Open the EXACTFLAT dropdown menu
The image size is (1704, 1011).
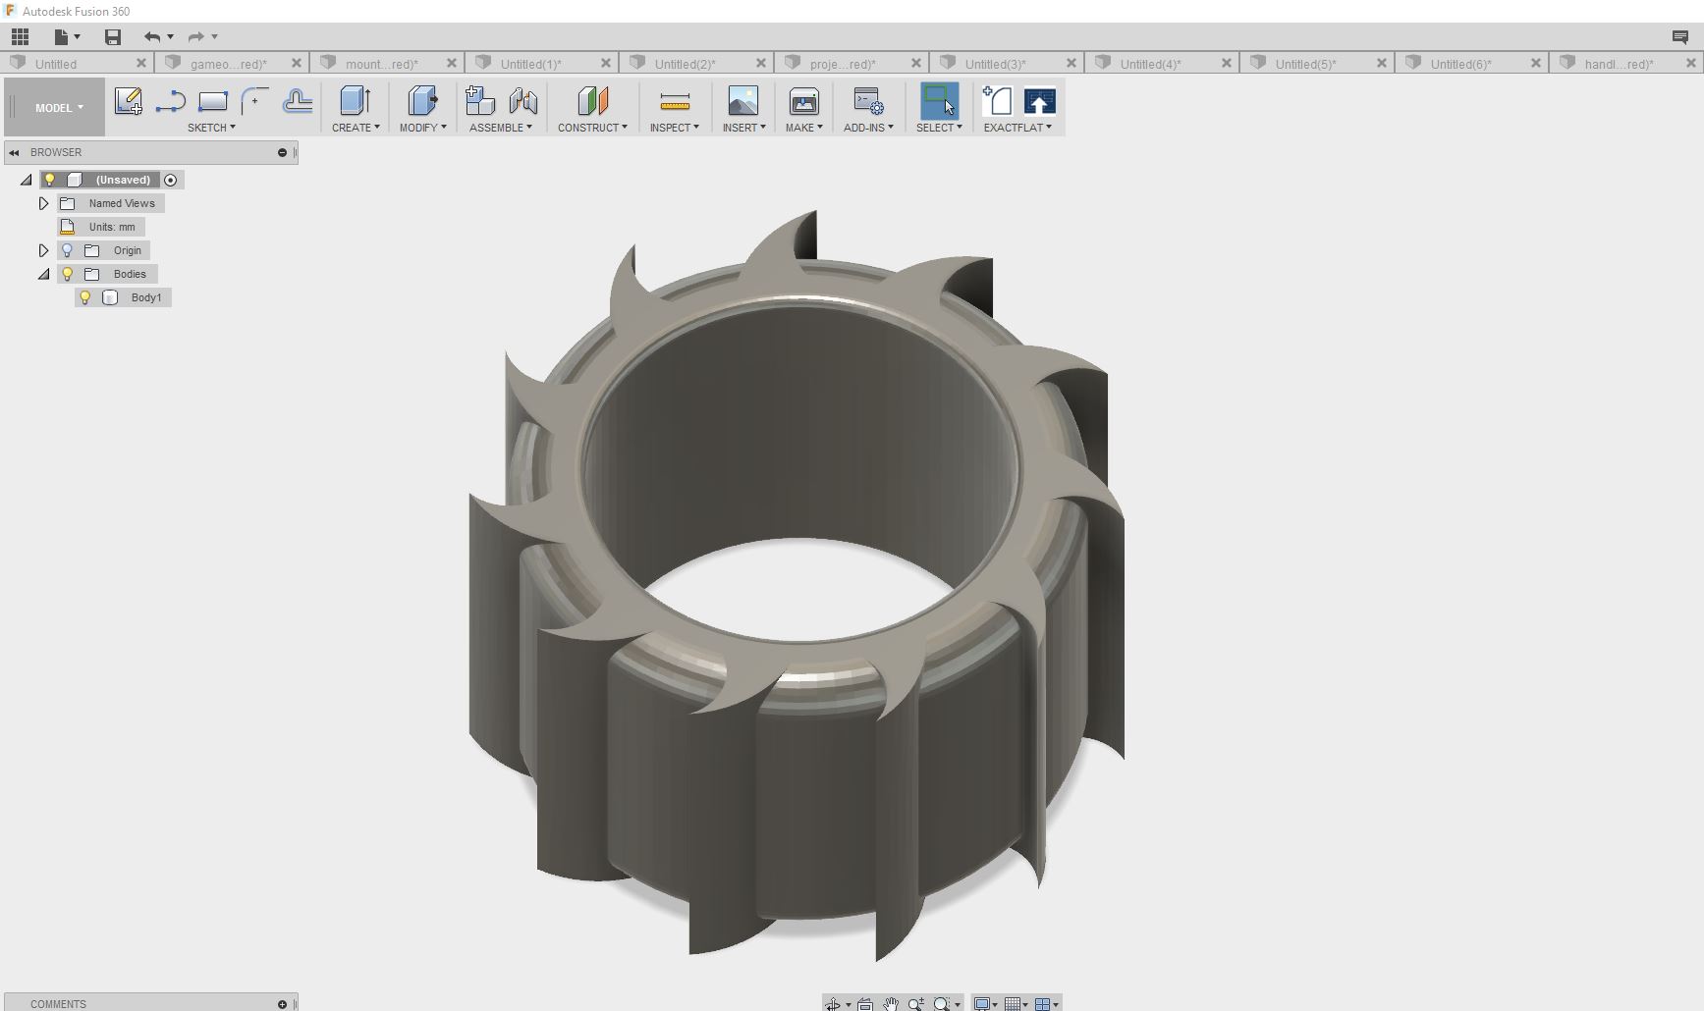(1017, 128)
